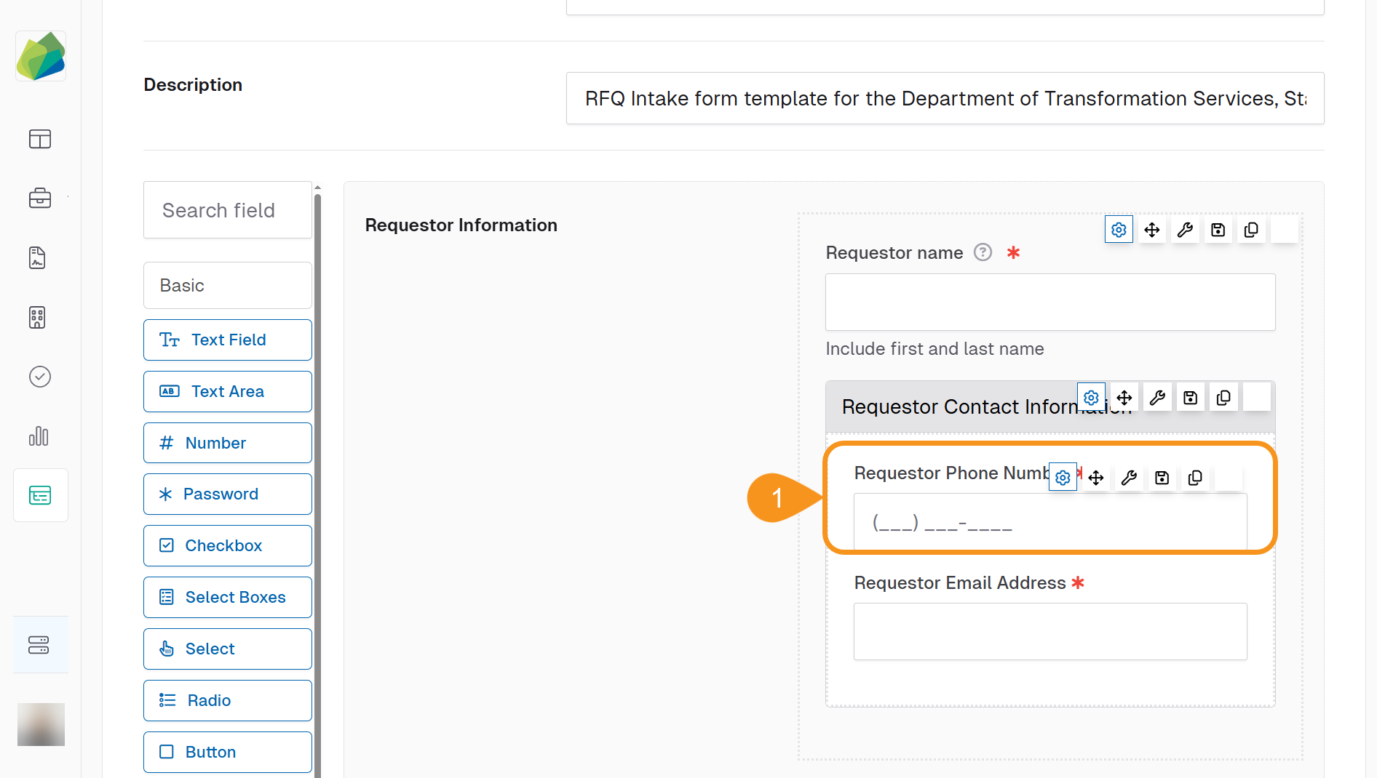Add a Checkbox component

[228, 545]
